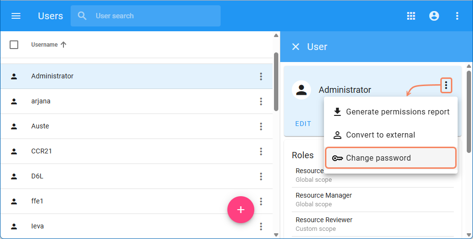Screen dimensions: 473x239
Task: Open the options menu for the Auste row
Action: pyautogui.click(x=261, y=126)
